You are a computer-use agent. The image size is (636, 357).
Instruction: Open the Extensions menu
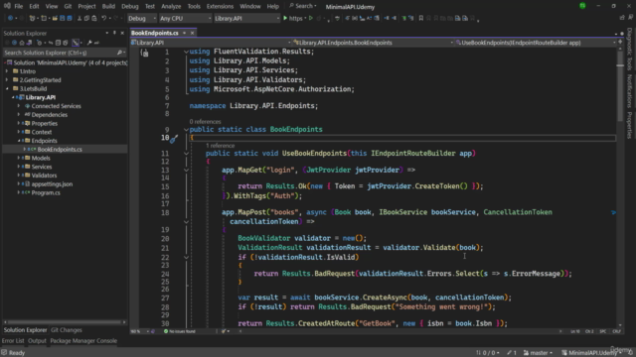point(220,7)
